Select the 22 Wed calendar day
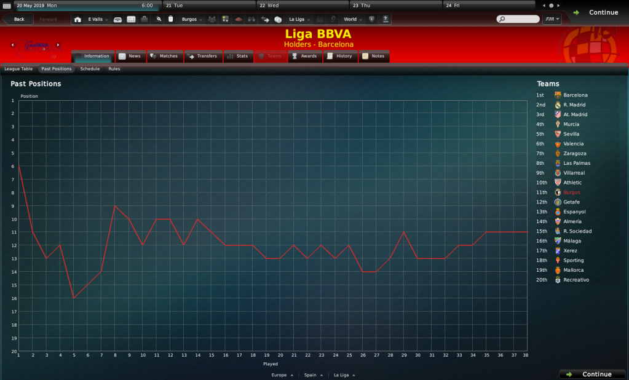The width and height of the screenshot is (629, 380). pyautogui.click(x=303, y=6)
